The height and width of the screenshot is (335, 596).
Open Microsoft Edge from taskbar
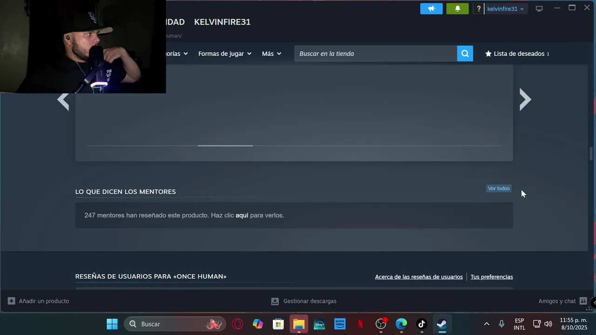tap(401, 324)
